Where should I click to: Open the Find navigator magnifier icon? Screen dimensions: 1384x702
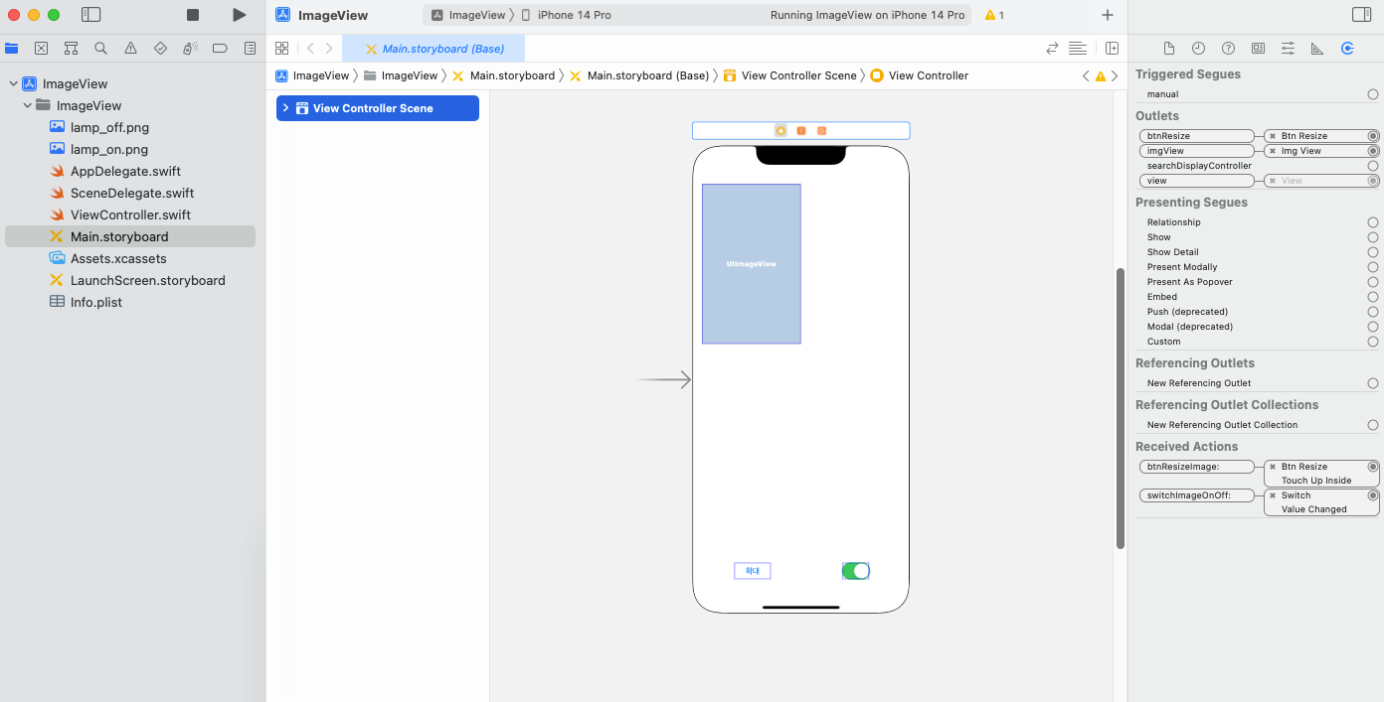(x=100, y=48)
